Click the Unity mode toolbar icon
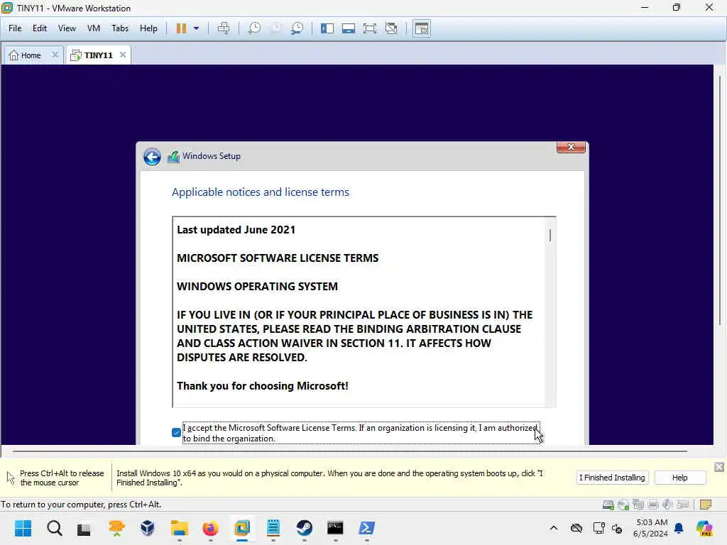 click(391, 28)
